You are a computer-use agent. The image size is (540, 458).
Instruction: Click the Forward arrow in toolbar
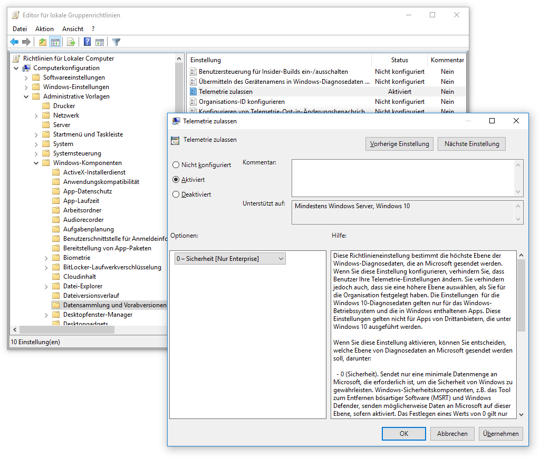pyautogui.click(x=26, y=42)
